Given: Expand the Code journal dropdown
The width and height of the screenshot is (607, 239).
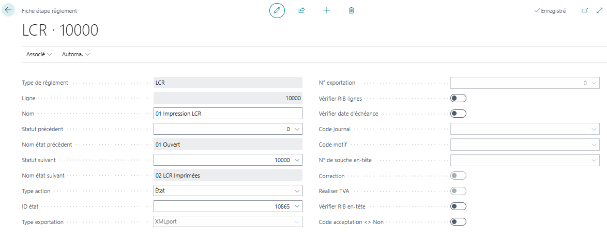Looking at the screenshot, I should 594,129.
